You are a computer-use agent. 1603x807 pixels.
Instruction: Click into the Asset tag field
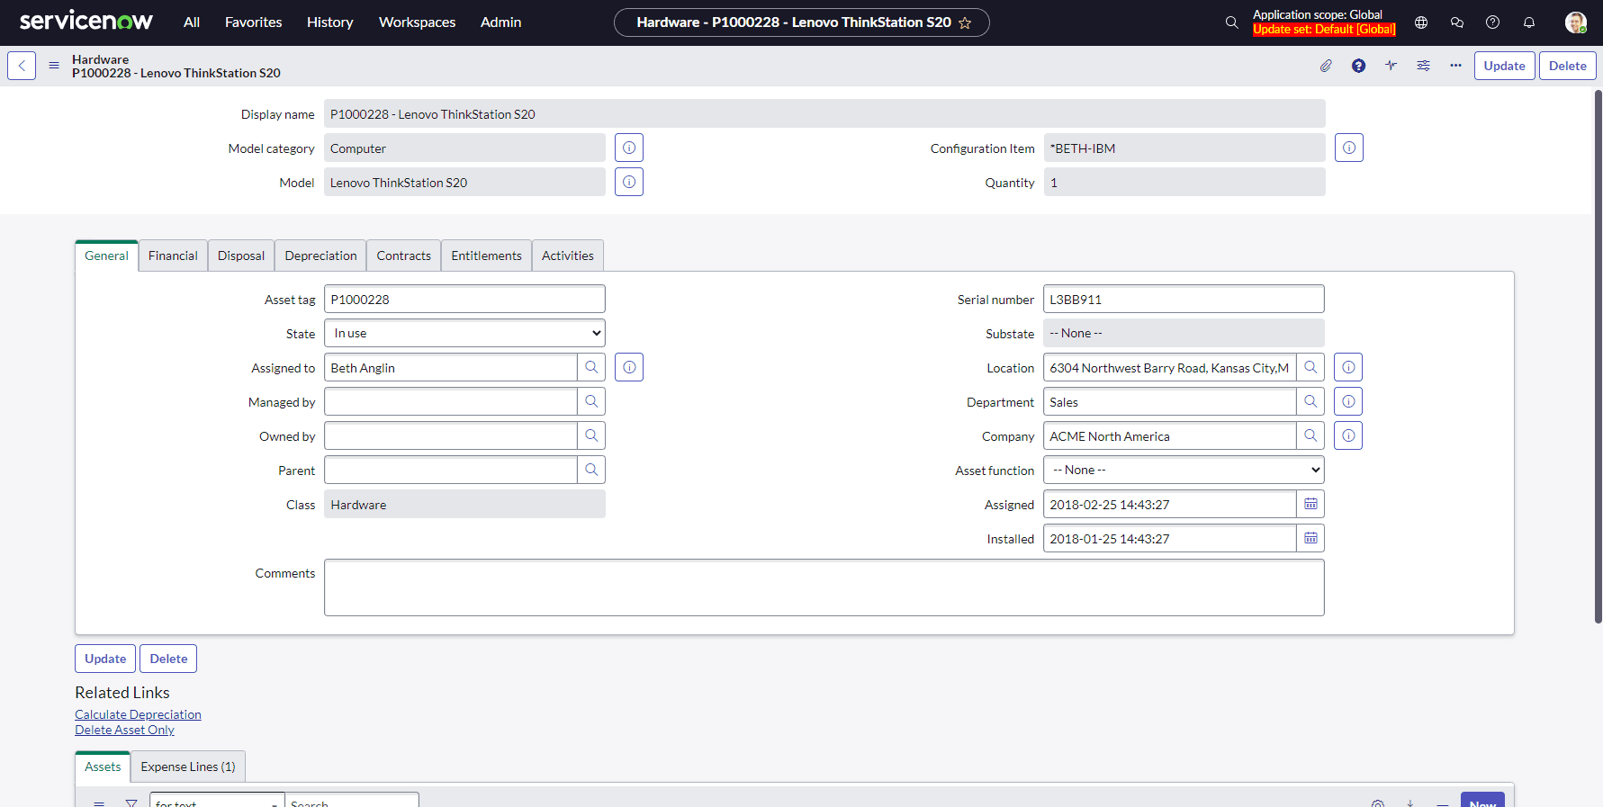(464, 299)
